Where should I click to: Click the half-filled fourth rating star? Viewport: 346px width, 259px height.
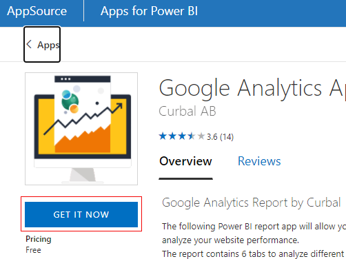(192, 136)
